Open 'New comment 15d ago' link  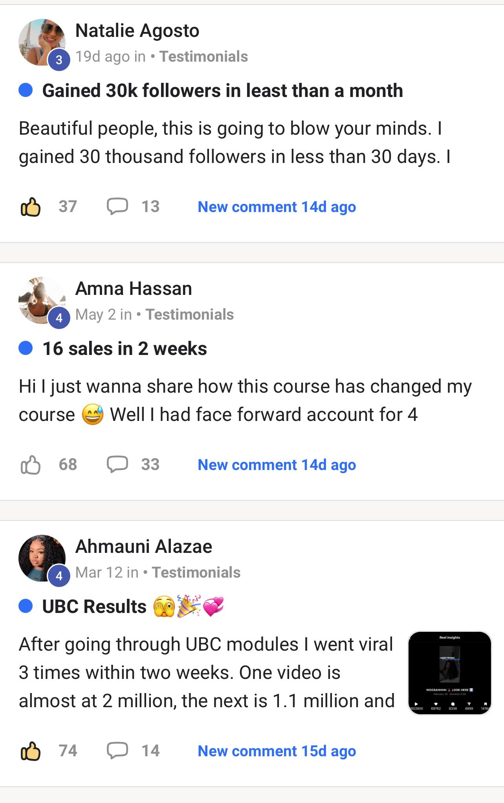(277, 751)
